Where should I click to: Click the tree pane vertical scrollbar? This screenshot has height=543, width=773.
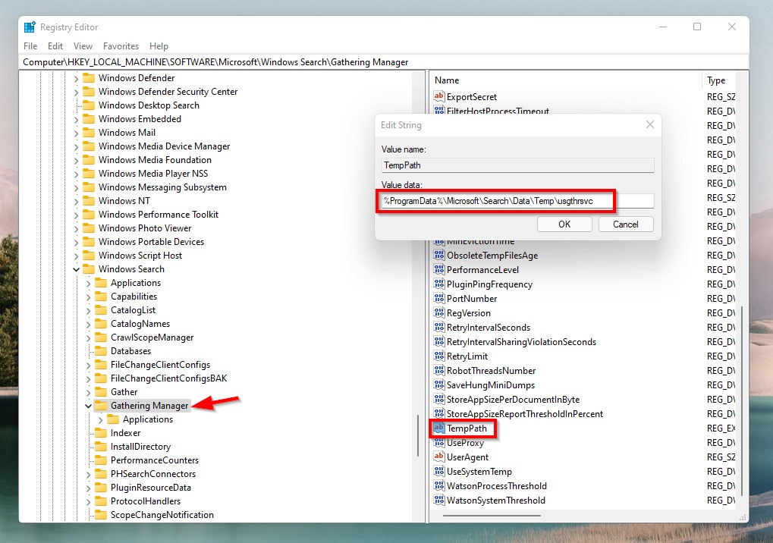pos(418,435)
